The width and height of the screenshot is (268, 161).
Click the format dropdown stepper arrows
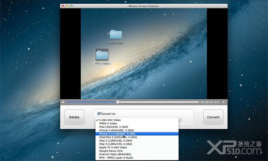180,120
